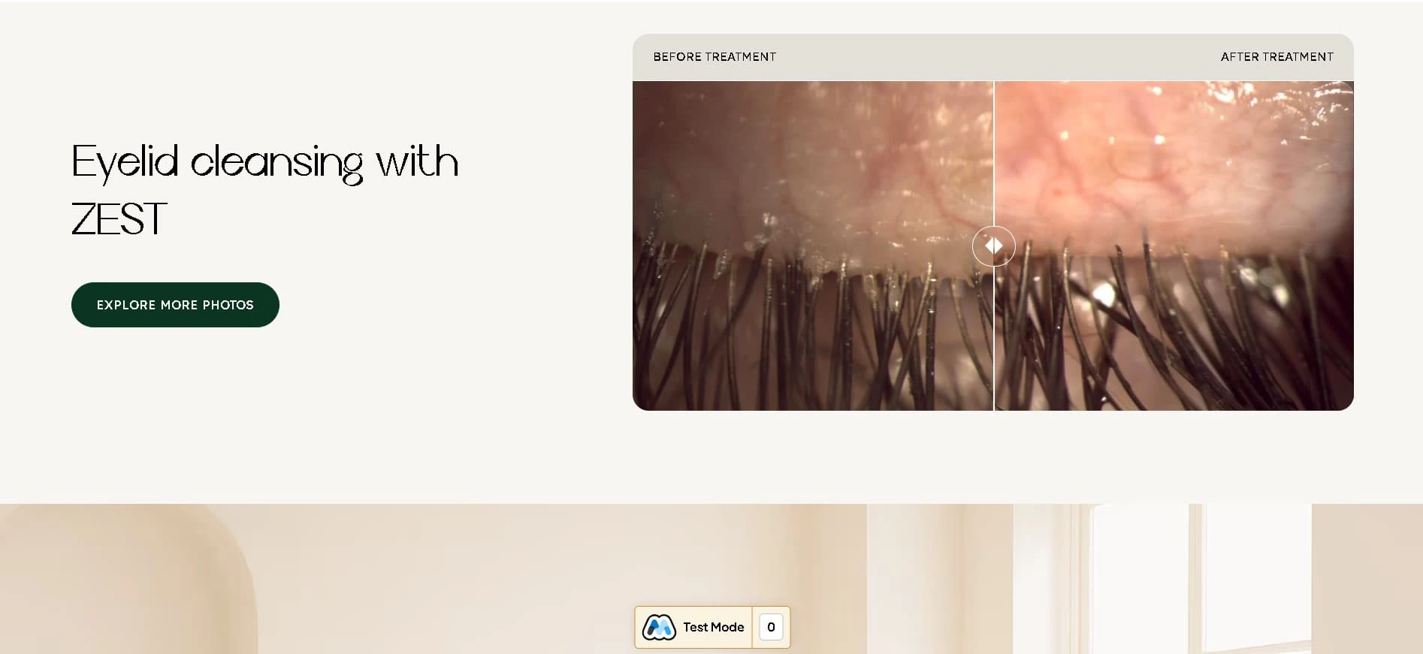Click the right arrow inside slider handle
The width and height of the screenshot is (1423, 654).
999,246
